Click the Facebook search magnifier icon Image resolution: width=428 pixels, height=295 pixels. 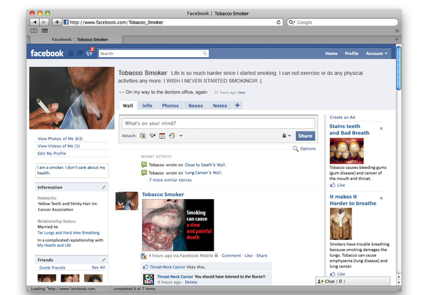point(205,54)
